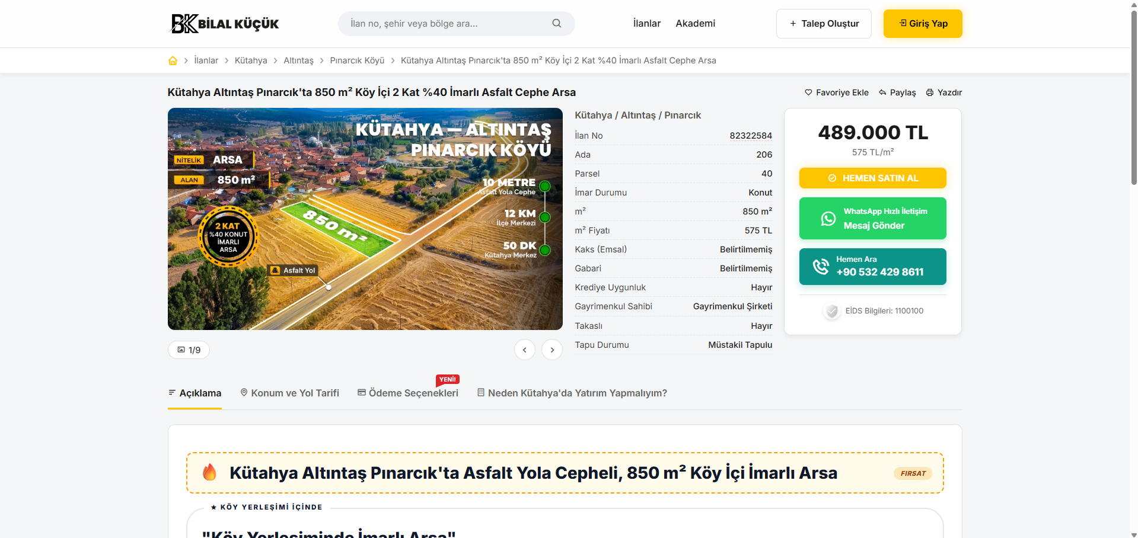The width and height of the screenshot is (1138, 538).
Task: Open the Ödeme Seçenekleri tab
Action: (408, 393)
